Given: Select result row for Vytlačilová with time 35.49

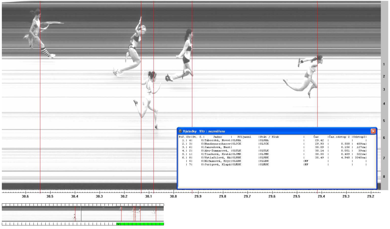Looking at the screenshot, I should 273,158.
